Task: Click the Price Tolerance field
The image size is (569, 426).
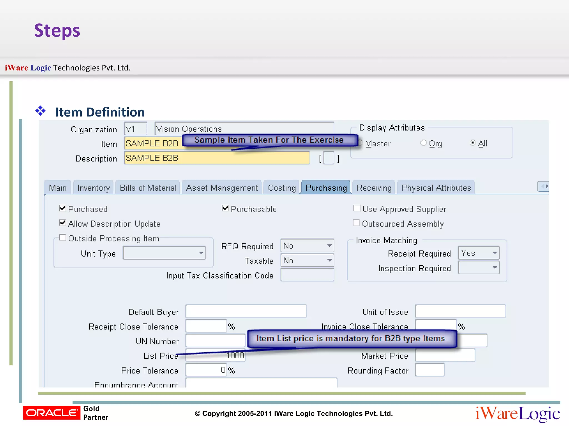Action: click(x=206, y=370)
